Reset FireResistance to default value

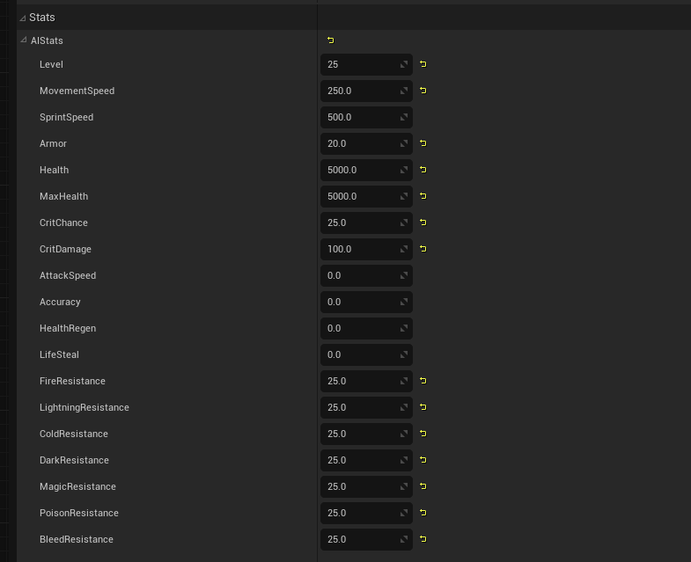pos(423,381)
